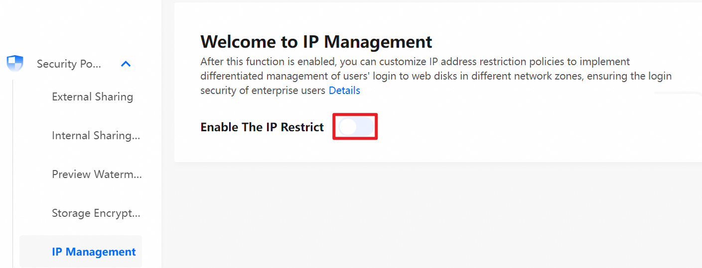Collapse the Security Po... section chevron

[126, 64]
